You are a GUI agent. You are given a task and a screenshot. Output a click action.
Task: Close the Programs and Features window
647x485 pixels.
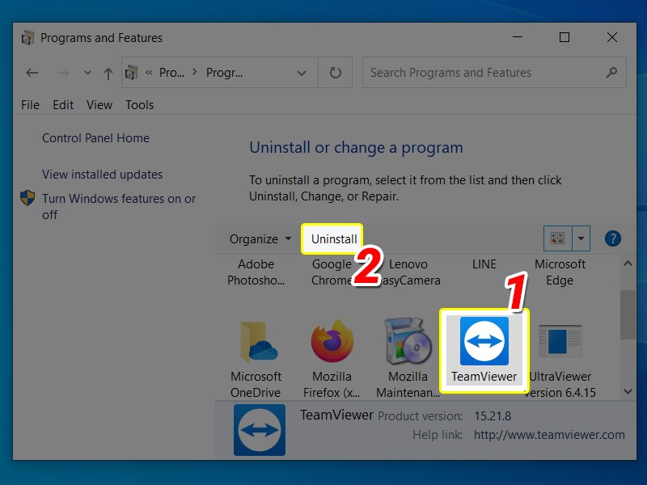coord(612,37)
